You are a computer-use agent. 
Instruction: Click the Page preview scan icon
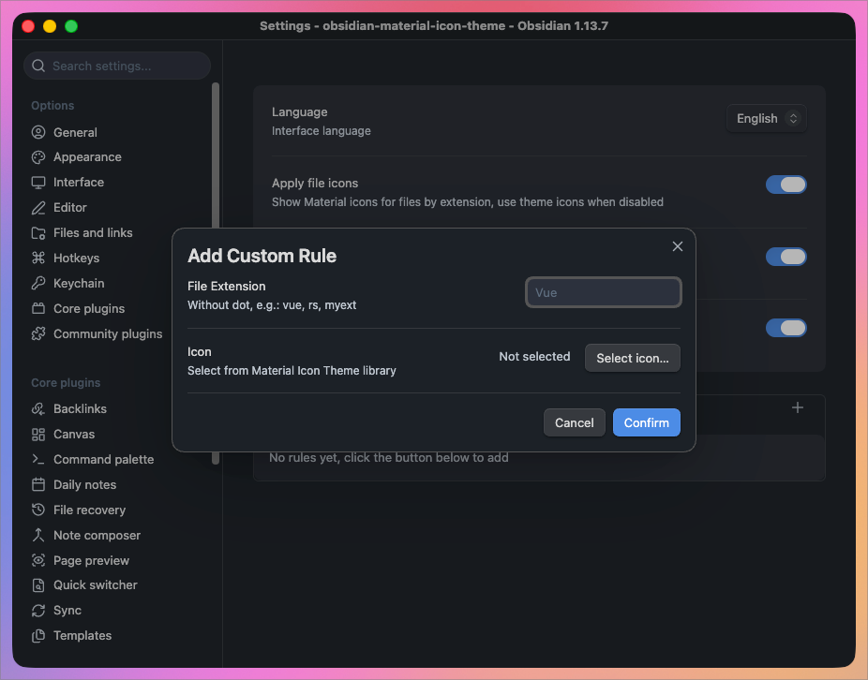[38, 560]
